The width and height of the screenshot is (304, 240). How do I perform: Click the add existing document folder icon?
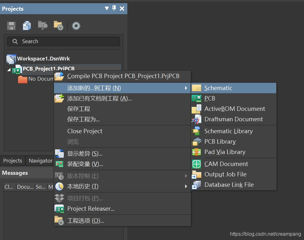[59, 98]
